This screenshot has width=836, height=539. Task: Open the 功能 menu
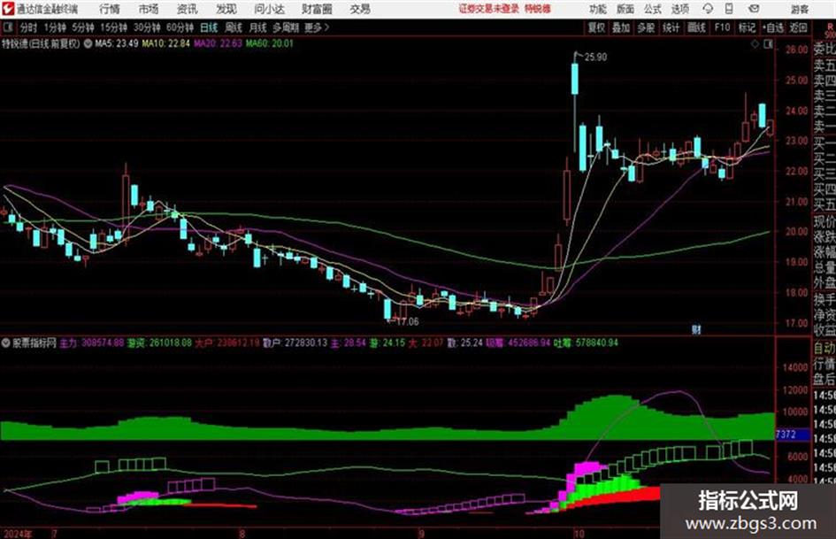point(598,9)
